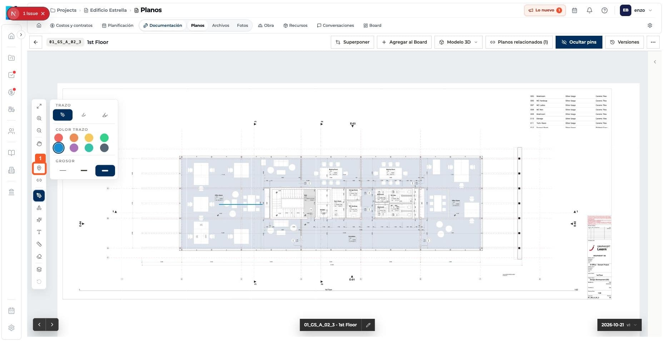Toggle Ocultar pins button
666x341 pixels.
click(579, 42)
